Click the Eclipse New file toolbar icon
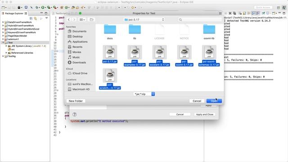This screenshot has height=162, width=288. [3, 8]
